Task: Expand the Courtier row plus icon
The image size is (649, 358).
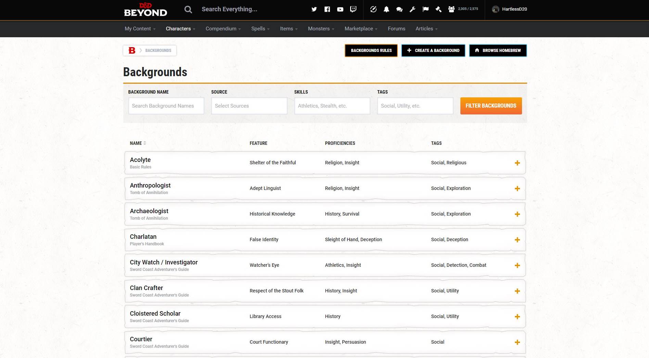Action: 517,342
